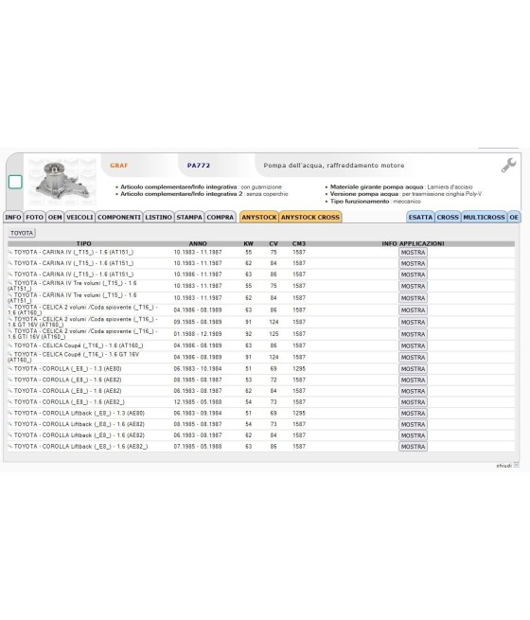Tick the green checkbox beside the product image
Viewport: 530px width, 620px height.
click(15, 182)
